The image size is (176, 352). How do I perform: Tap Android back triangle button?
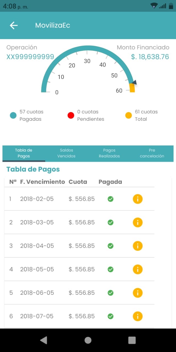pyautogui.click(x=44, y=340)
